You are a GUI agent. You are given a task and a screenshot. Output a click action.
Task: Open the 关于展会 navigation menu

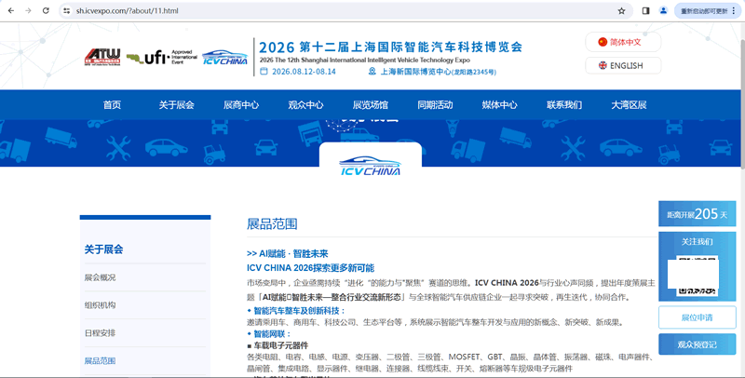click(x=176, y=104)
